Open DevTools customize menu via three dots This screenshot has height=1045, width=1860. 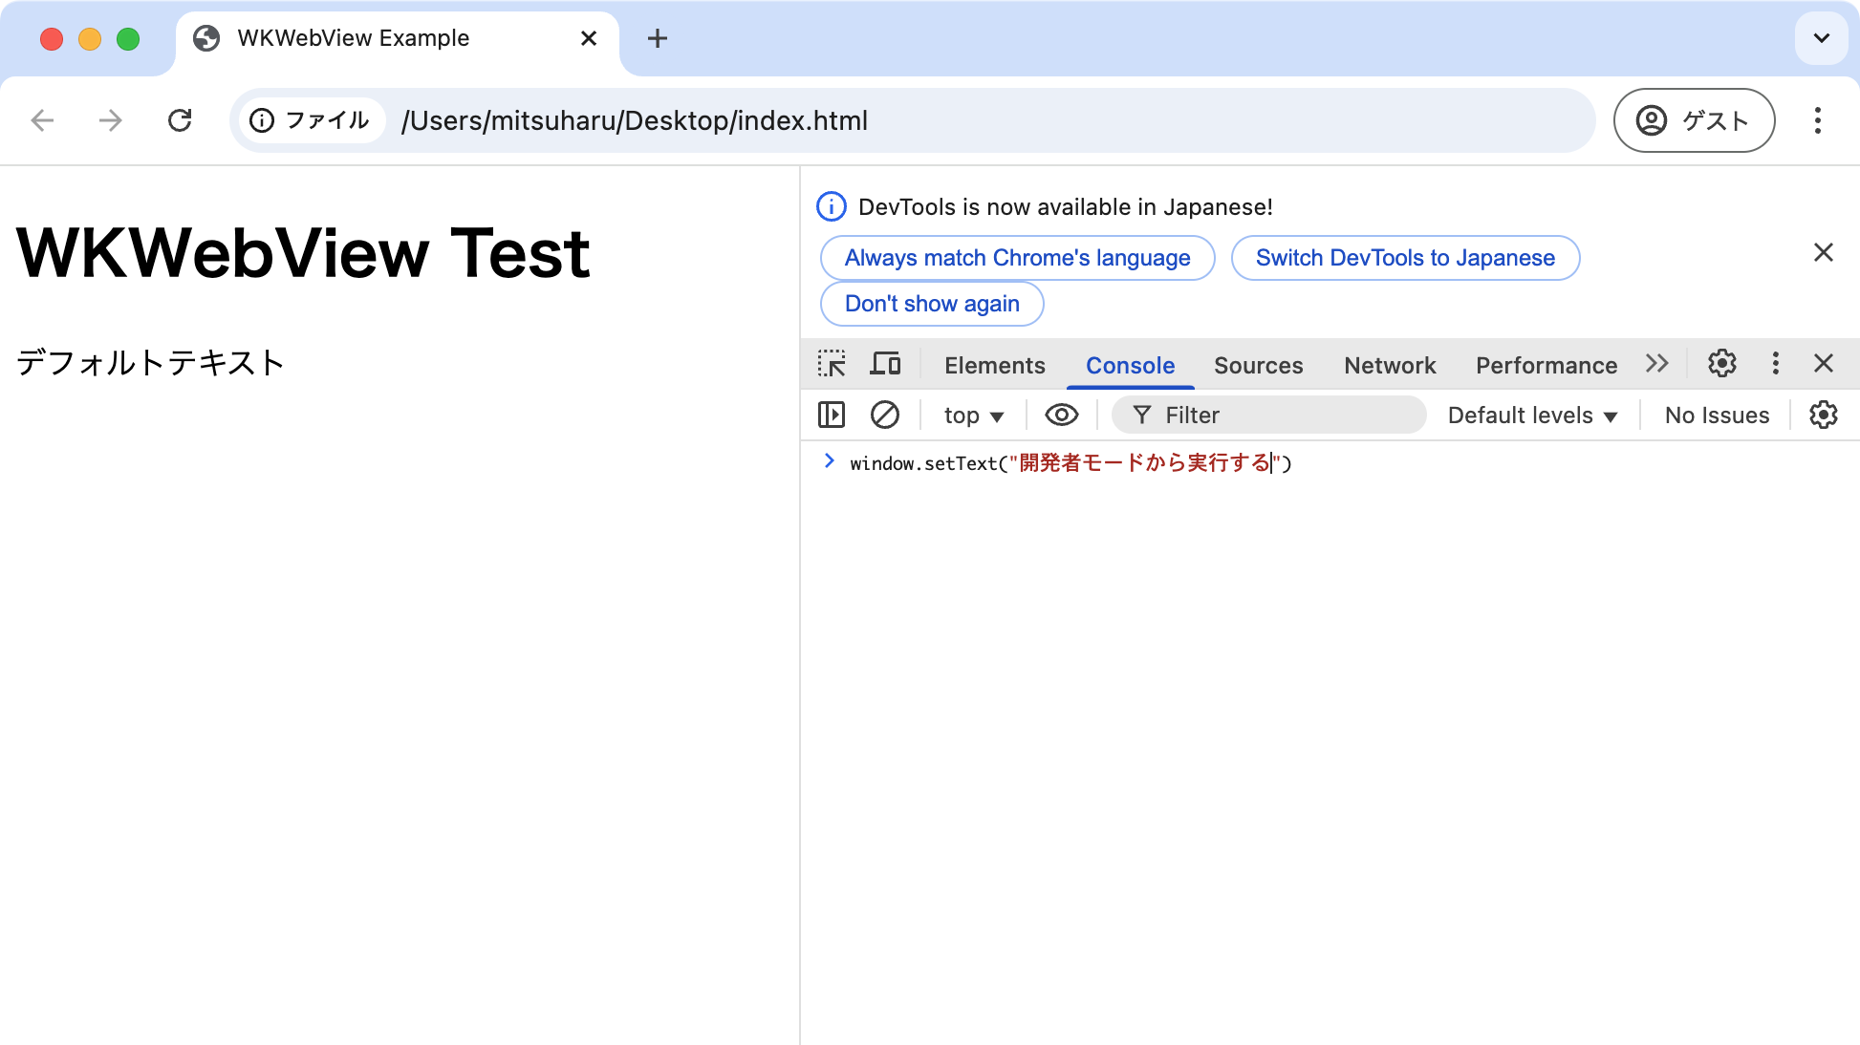pos(1775,364)
